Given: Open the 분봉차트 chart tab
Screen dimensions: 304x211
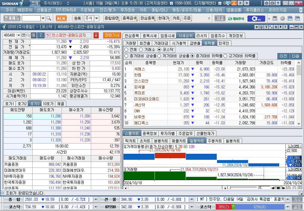Looking at the screenshot, I should click(161, 141).
